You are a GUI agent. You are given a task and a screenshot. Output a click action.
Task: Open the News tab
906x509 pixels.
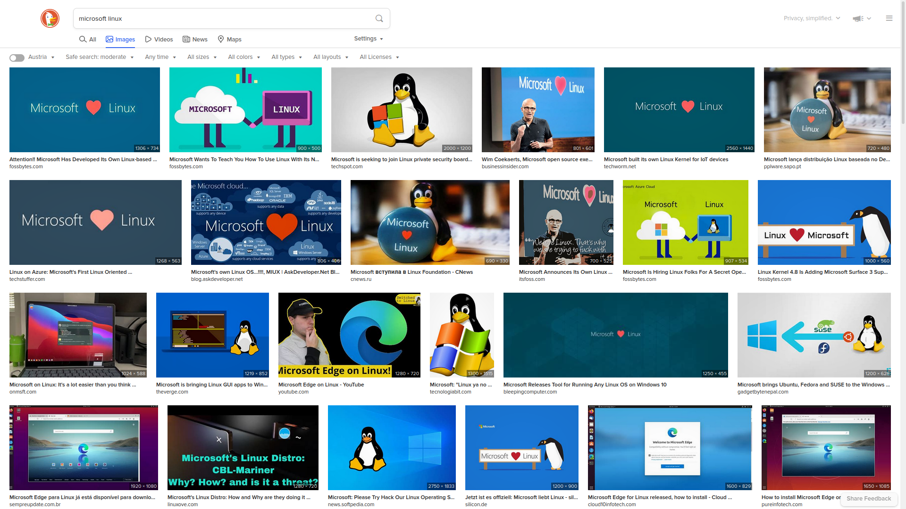(x=195, y=39)
